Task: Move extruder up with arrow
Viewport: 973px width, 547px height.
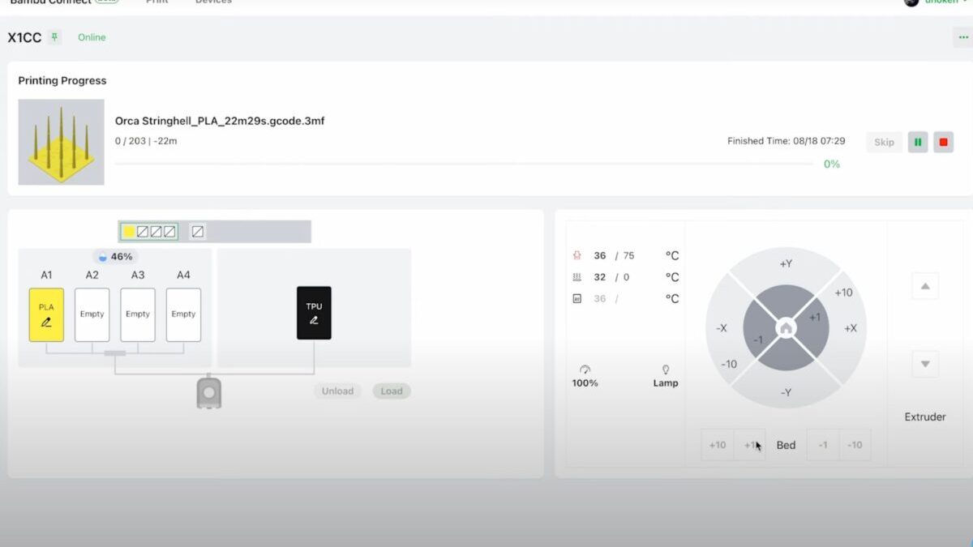Action: point(925,286)
